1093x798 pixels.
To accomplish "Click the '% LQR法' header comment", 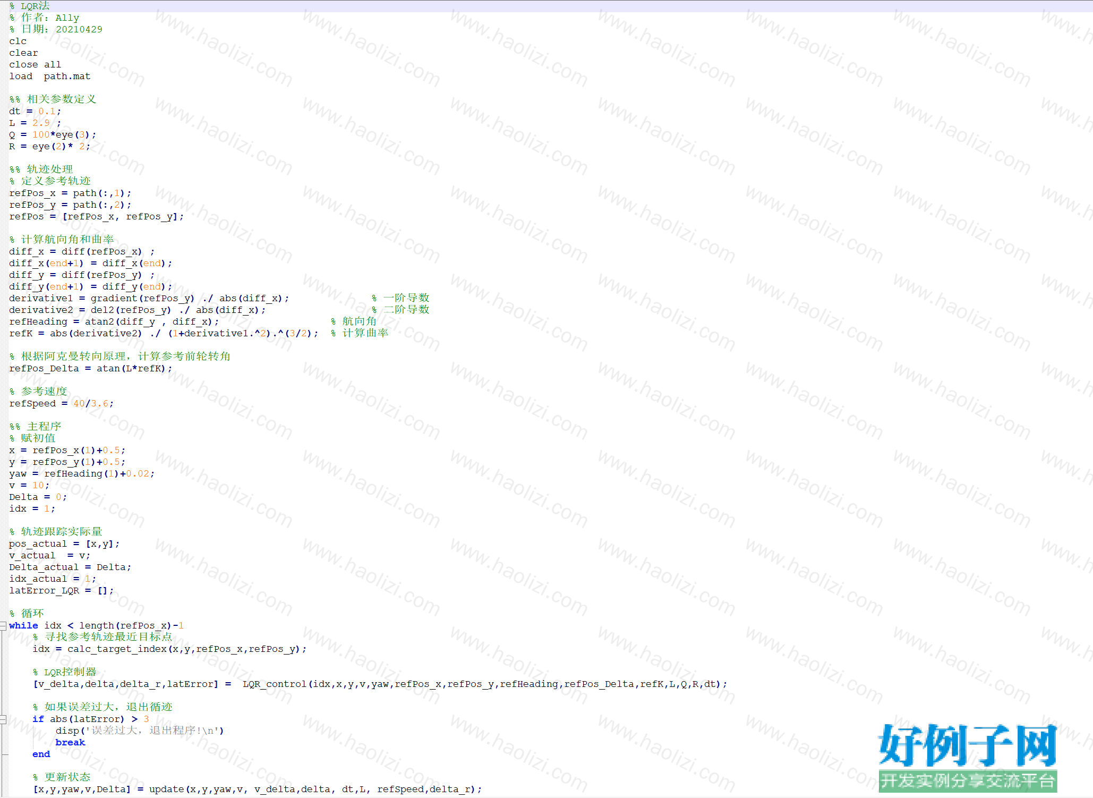I will point(30,6).
